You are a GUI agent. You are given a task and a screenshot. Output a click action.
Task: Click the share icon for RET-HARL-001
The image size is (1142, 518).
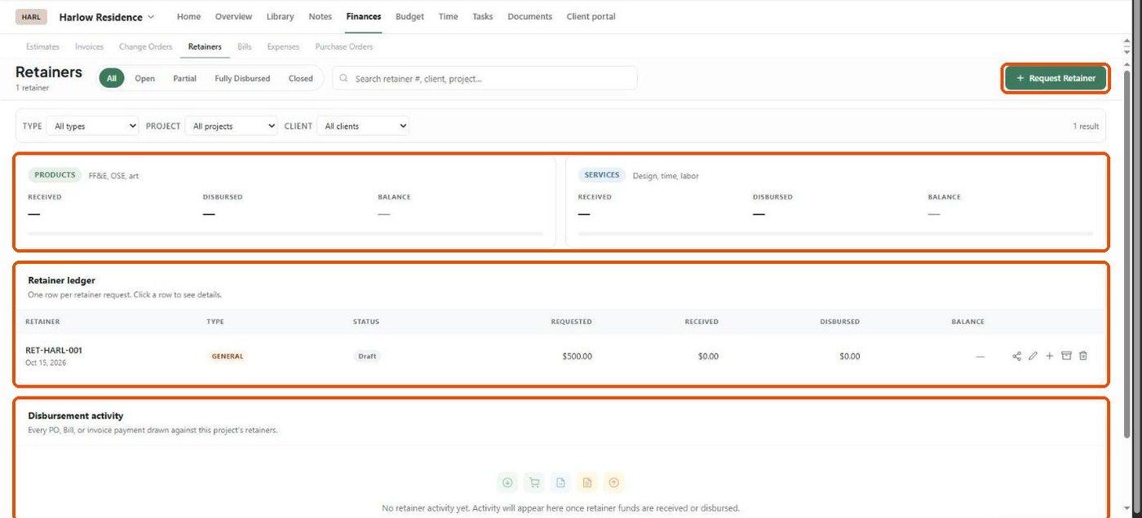coord(1016,356)
